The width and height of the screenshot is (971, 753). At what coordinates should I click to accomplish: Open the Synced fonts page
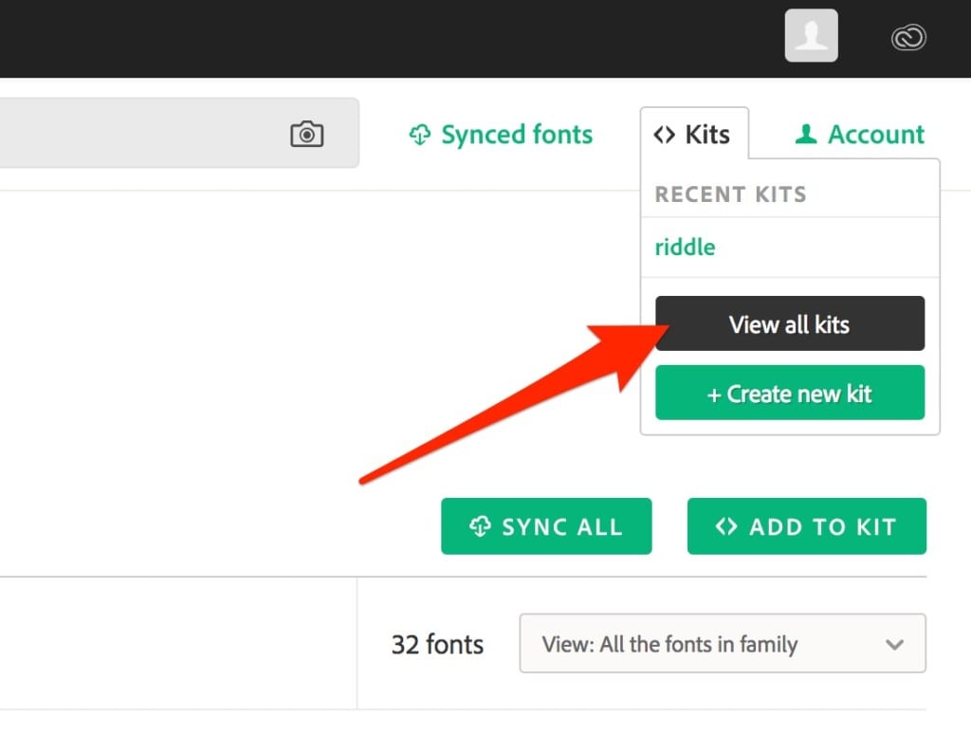(x=501, y=135)
